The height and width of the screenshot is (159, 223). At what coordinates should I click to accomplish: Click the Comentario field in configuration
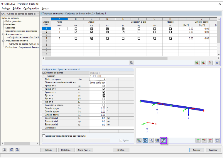tap(112, 128)
